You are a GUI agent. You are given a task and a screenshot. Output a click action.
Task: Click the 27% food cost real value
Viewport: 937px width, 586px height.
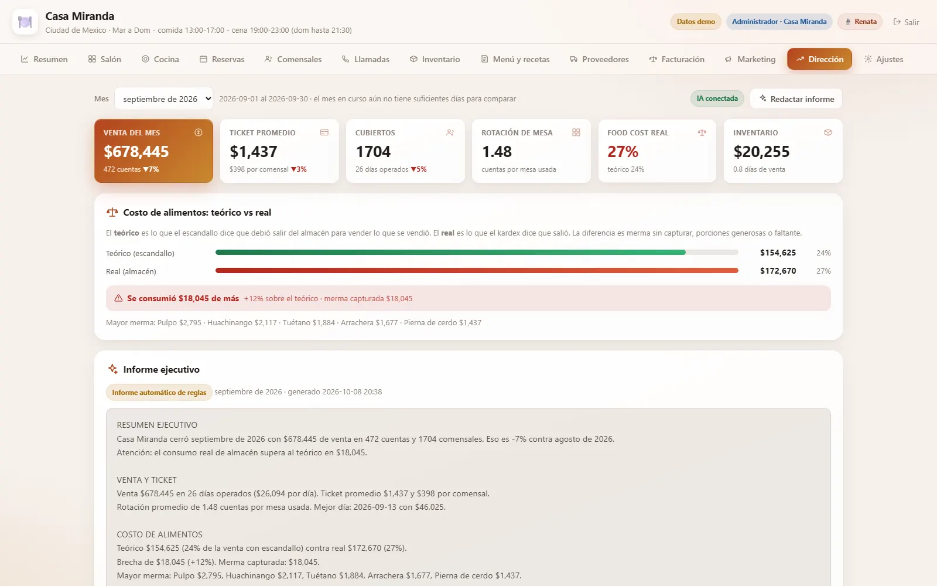(x=623, y=152)
